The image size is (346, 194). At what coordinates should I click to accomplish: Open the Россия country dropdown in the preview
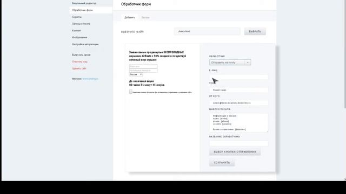point(136,74)
